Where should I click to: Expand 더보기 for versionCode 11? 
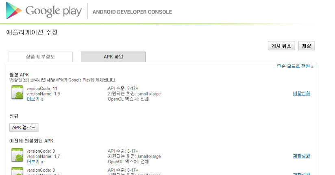[35, 99]
